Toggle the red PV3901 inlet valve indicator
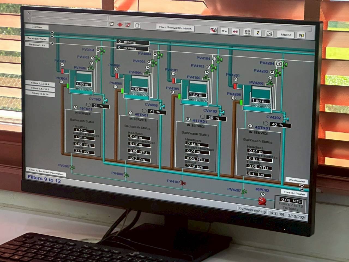The image size is (349, 262). (x=62, y=71)
